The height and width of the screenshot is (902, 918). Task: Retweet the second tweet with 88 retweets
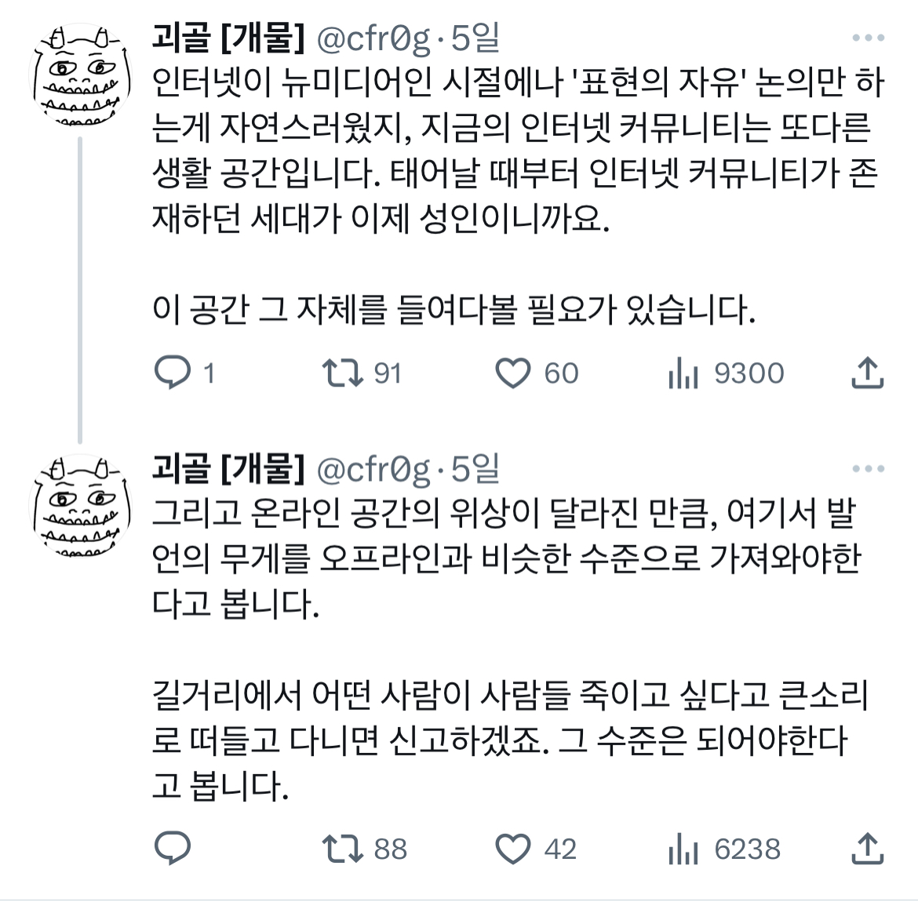tap(344, 849)
